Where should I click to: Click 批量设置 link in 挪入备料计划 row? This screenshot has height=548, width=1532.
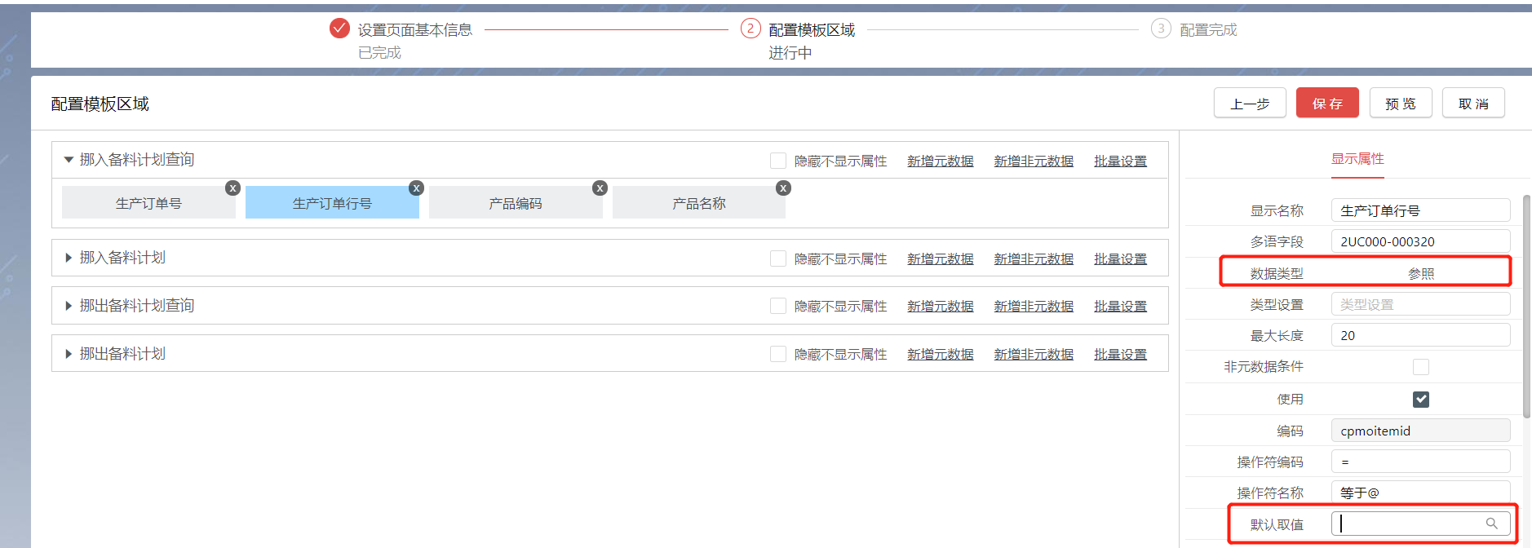(1120, 259)
